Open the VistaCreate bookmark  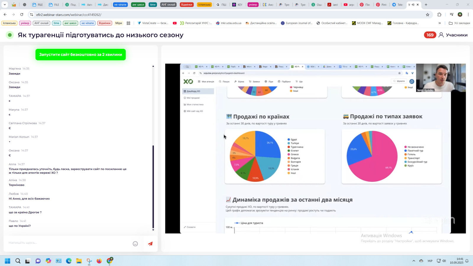click(153, 23)
